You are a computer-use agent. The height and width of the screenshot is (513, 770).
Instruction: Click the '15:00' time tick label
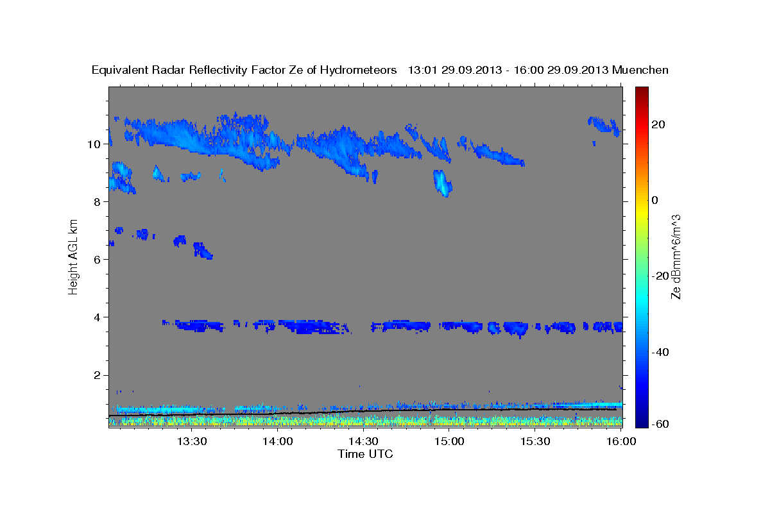click(x=449, y=441)
